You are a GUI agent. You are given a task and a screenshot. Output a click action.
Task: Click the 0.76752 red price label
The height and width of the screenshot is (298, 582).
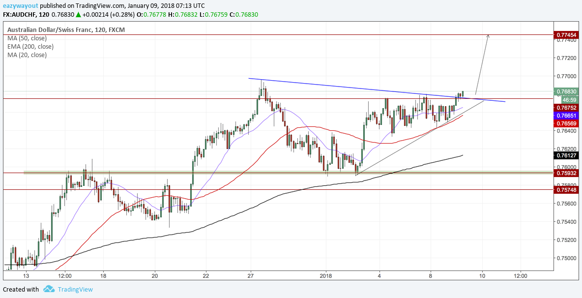click(566, 107)
